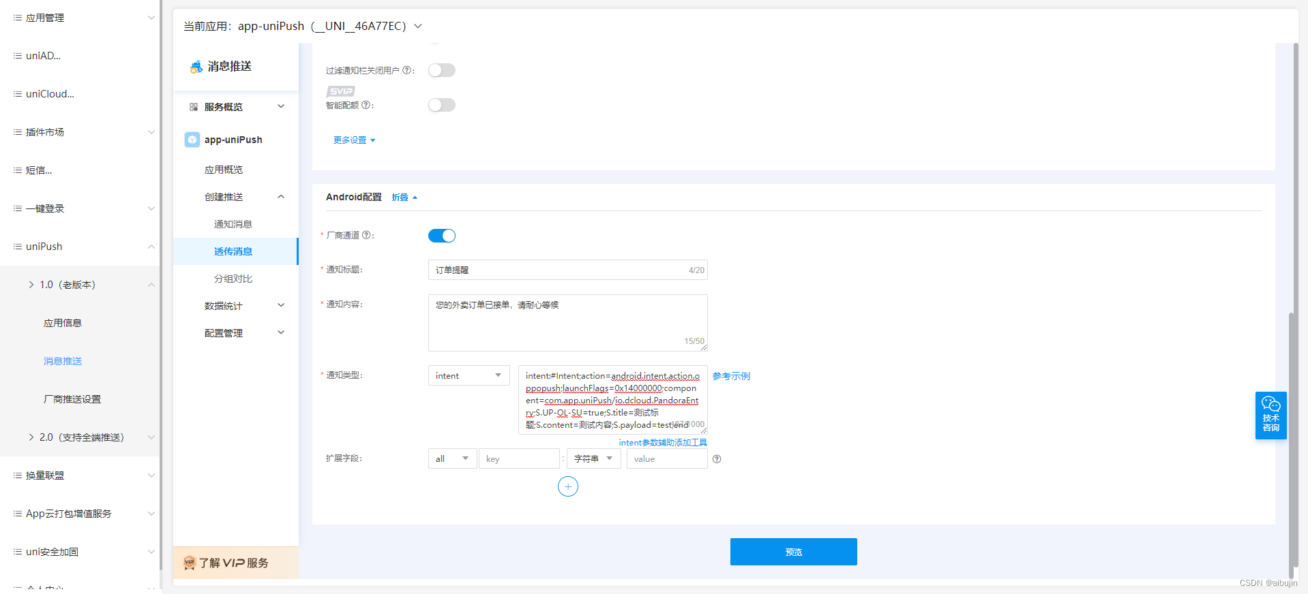Open the 技术咨询 chat widget
This screenshot has width=1308, height=594.
(x=1271, y=416)
